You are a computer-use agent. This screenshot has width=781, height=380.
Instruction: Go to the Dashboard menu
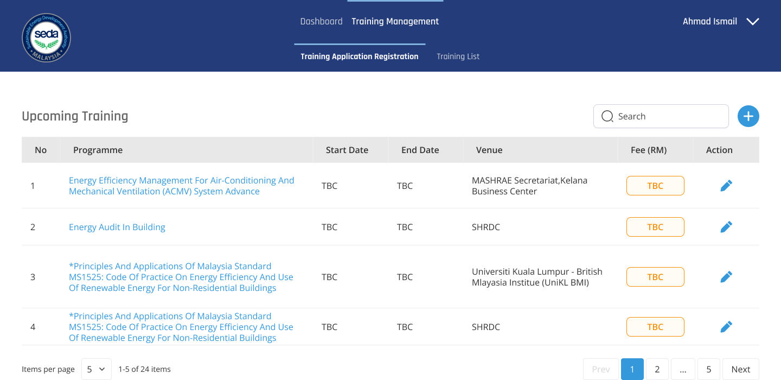(x=321, y=22)
